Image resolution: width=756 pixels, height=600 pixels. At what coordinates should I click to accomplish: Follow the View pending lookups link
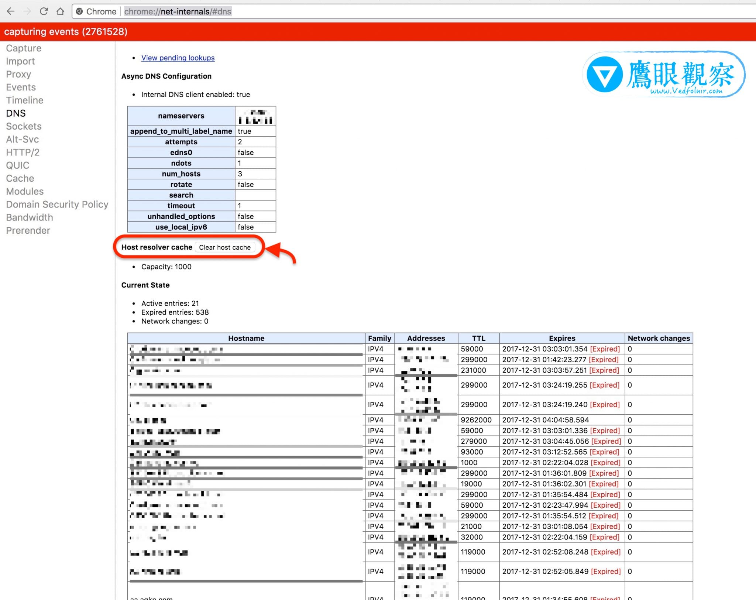point(178,58)
